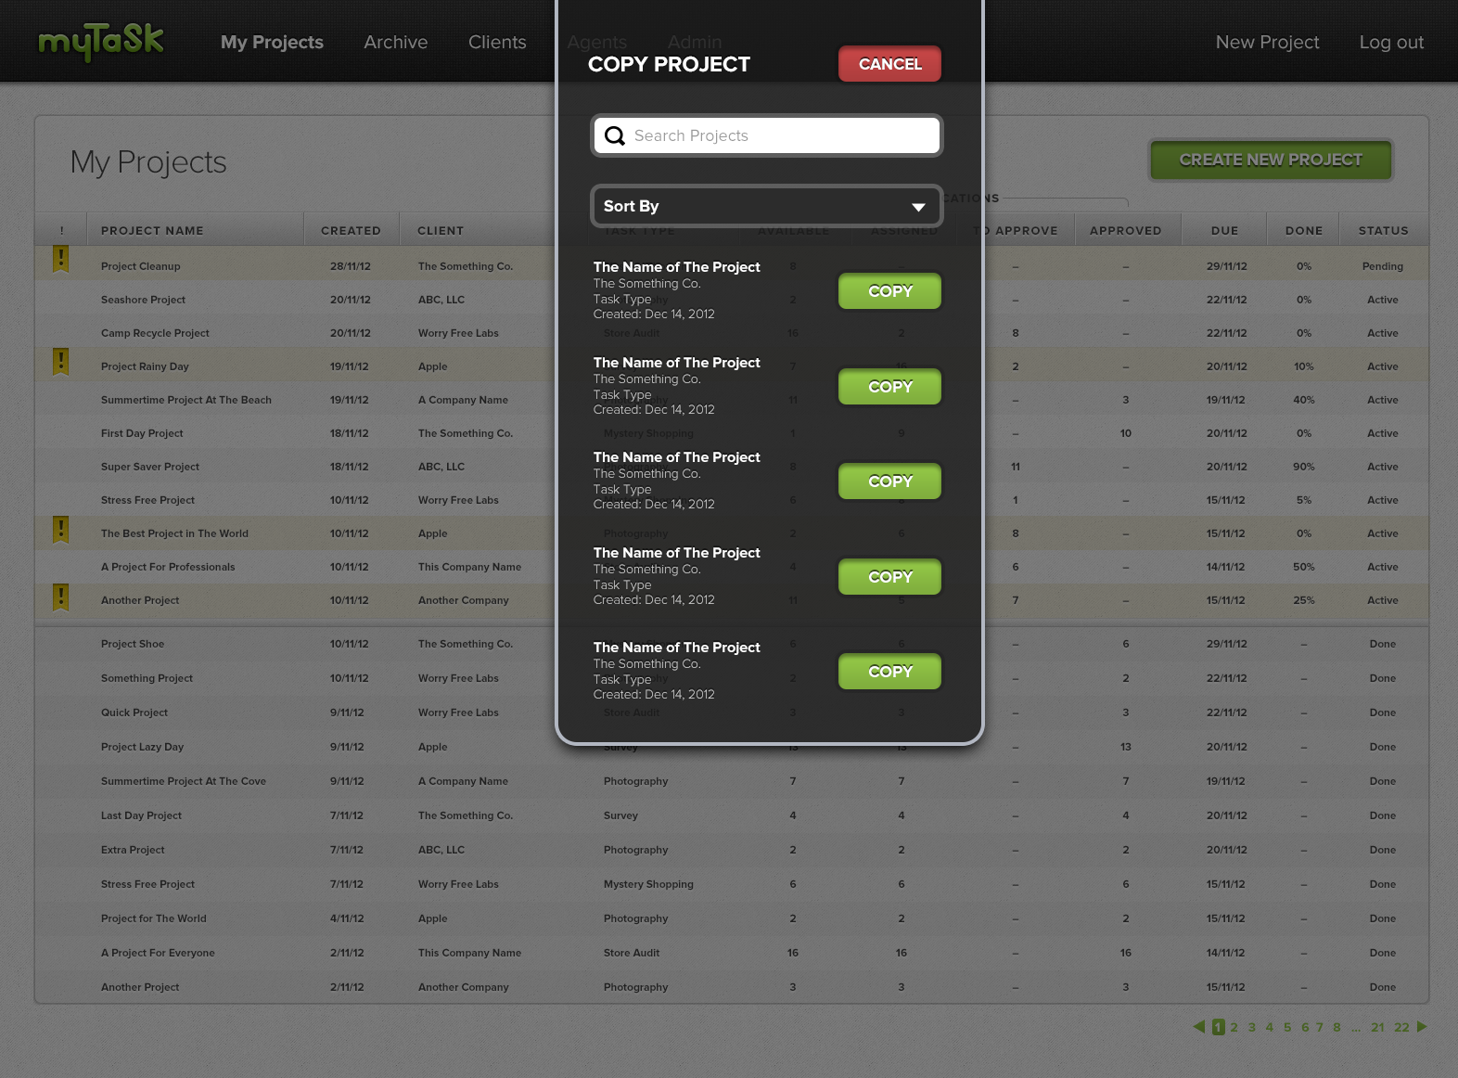Go to next page arrow

click(1422, 1027)
